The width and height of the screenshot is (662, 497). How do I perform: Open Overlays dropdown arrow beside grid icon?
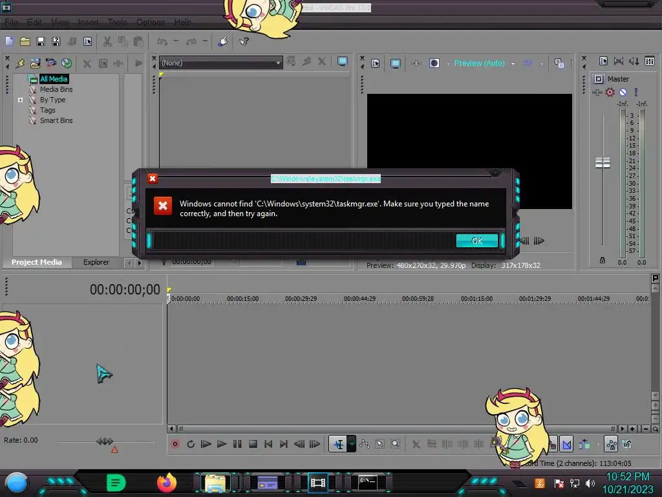point(542,64)
